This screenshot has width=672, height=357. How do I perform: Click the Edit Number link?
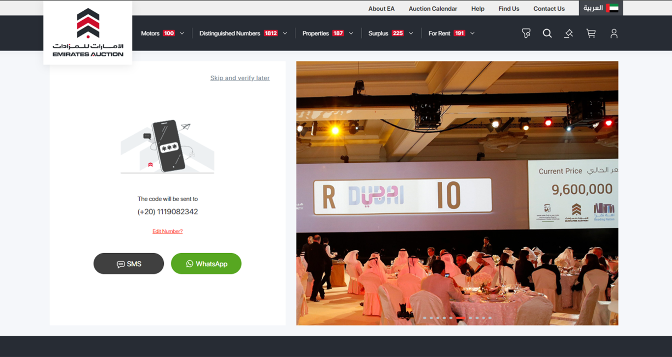coord(167,231)
